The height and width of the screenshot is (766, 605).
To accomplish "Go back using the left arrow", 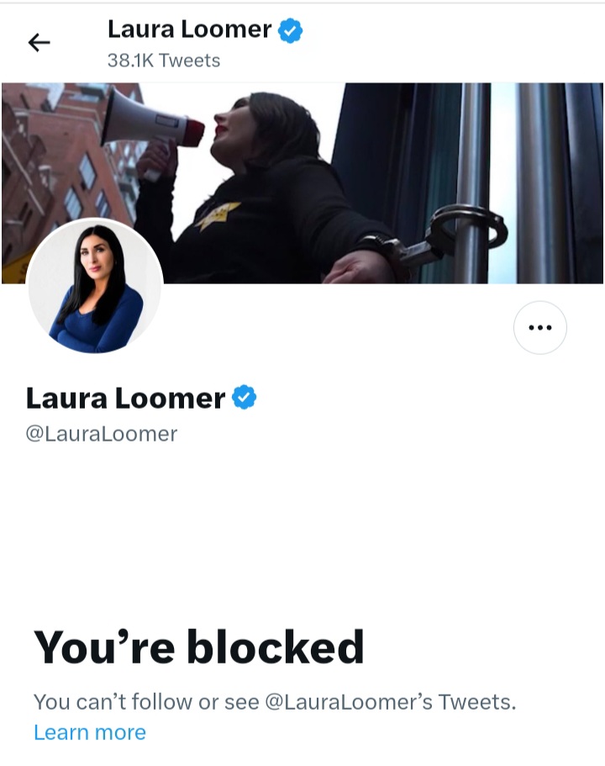I will coord(39,43).
